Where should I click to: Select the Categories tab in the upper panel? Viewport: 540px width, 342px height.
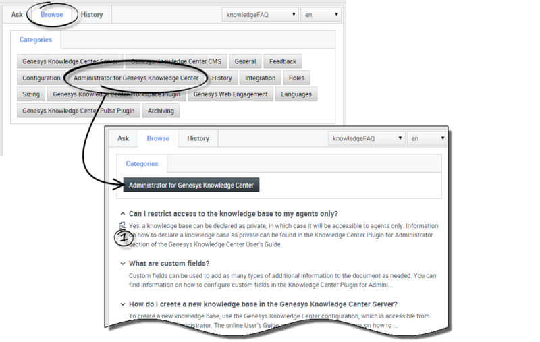click(36, 40)
